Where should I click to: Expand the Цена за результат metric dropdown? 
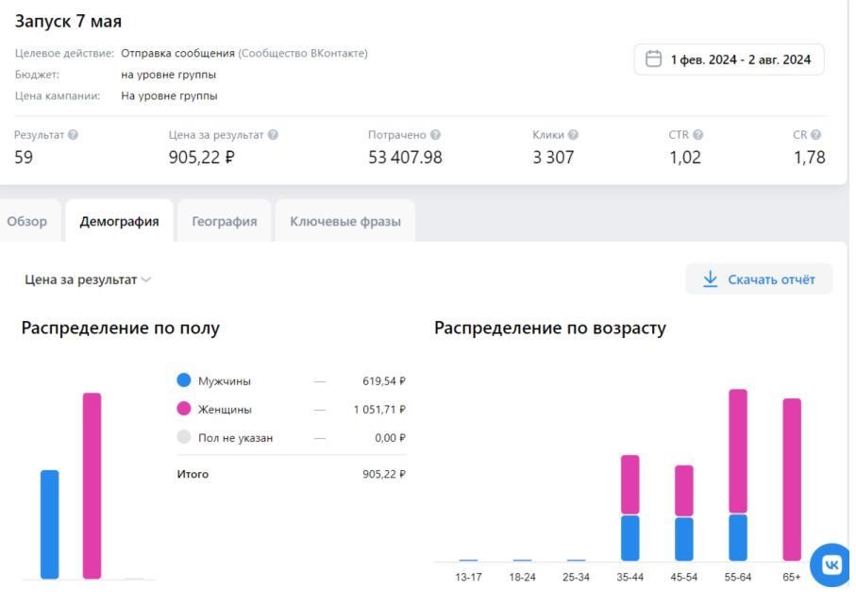coord(88,279)
